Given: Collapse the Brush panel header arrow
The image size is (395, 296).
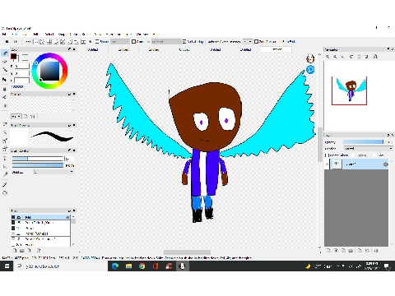Looking at the screenshot, I should [x=70, y=210].
